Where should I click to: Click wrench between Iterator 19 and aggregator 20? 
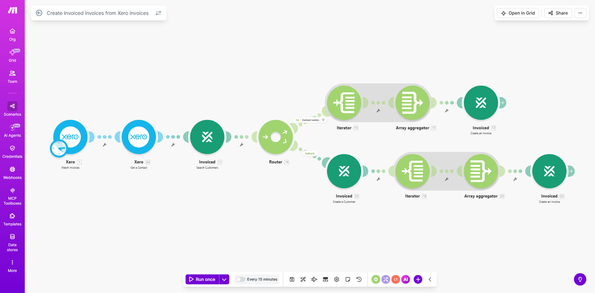pyautogui.click(x=447, y=179)
